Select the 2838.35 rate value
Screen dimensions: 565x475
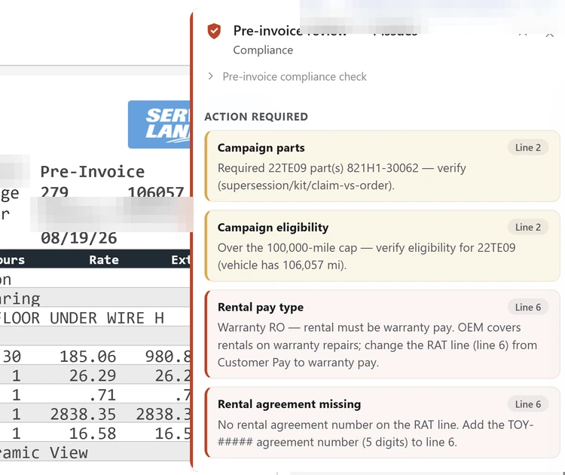pyautogui.click(x=83, y=414)
